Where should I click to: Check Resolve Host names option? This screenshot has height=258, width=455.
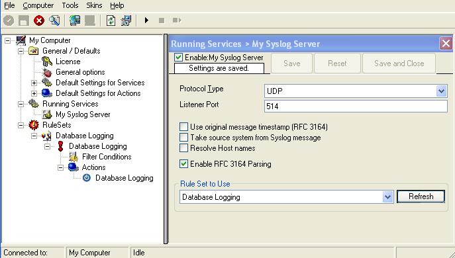(183, 148)
